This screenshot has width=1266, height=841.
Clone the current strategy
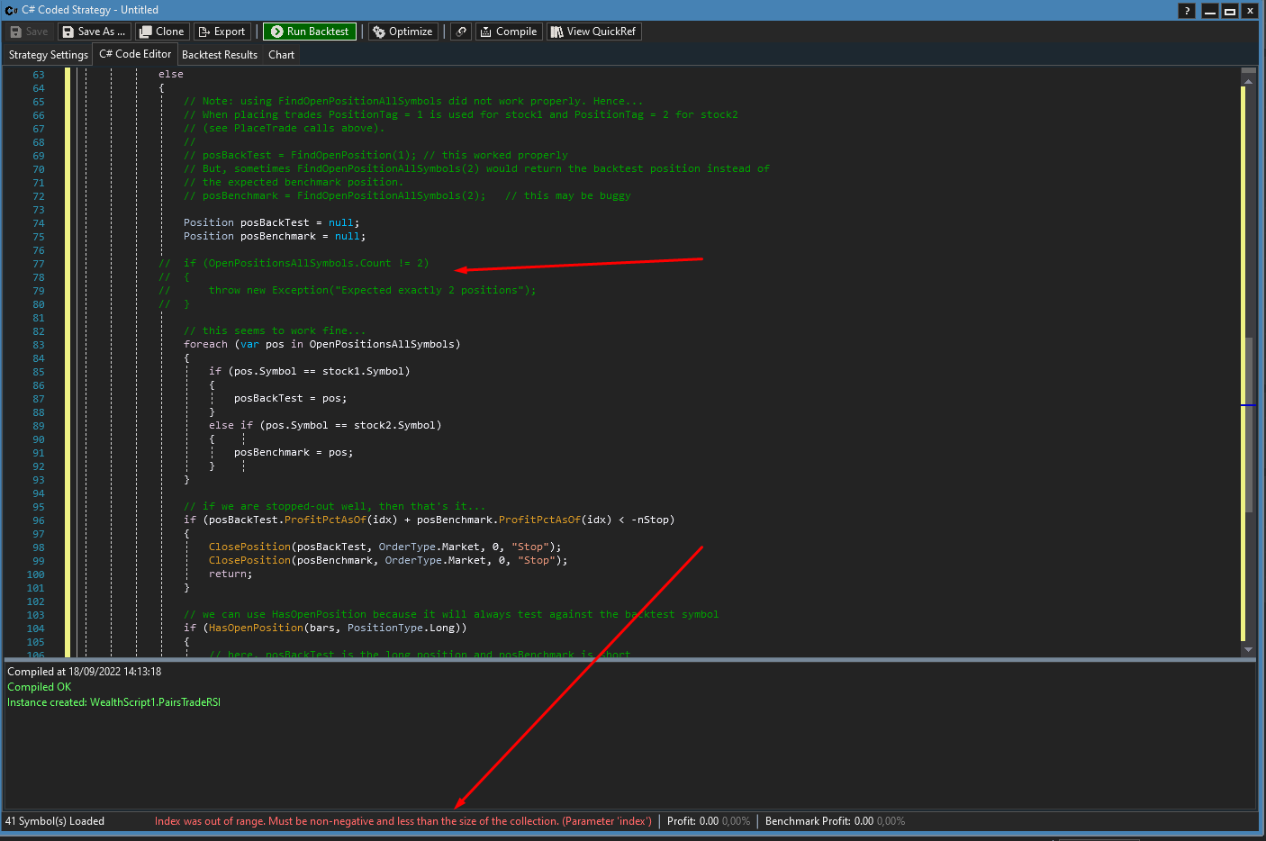click(161, 32)
